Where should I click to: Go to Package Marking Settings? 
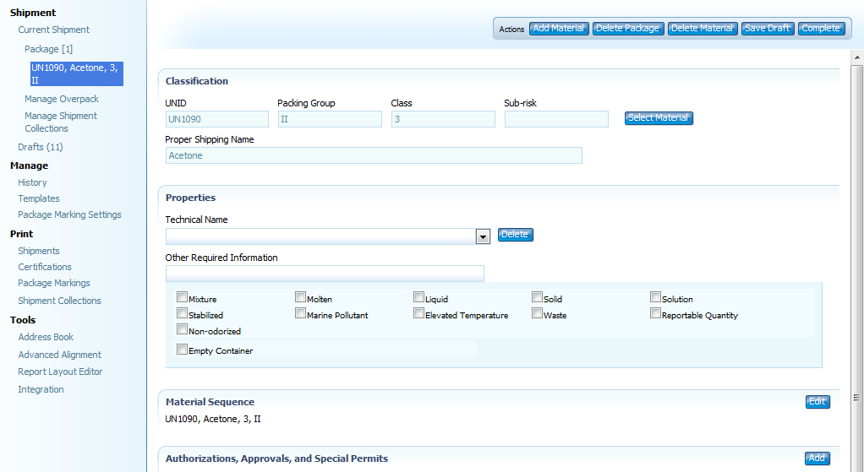tap(69, 214)
